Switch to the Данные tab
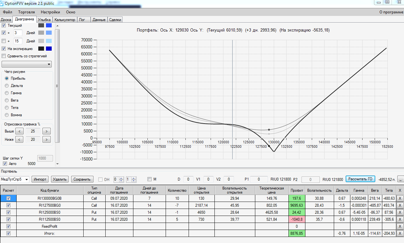 [x=99, y=20]
